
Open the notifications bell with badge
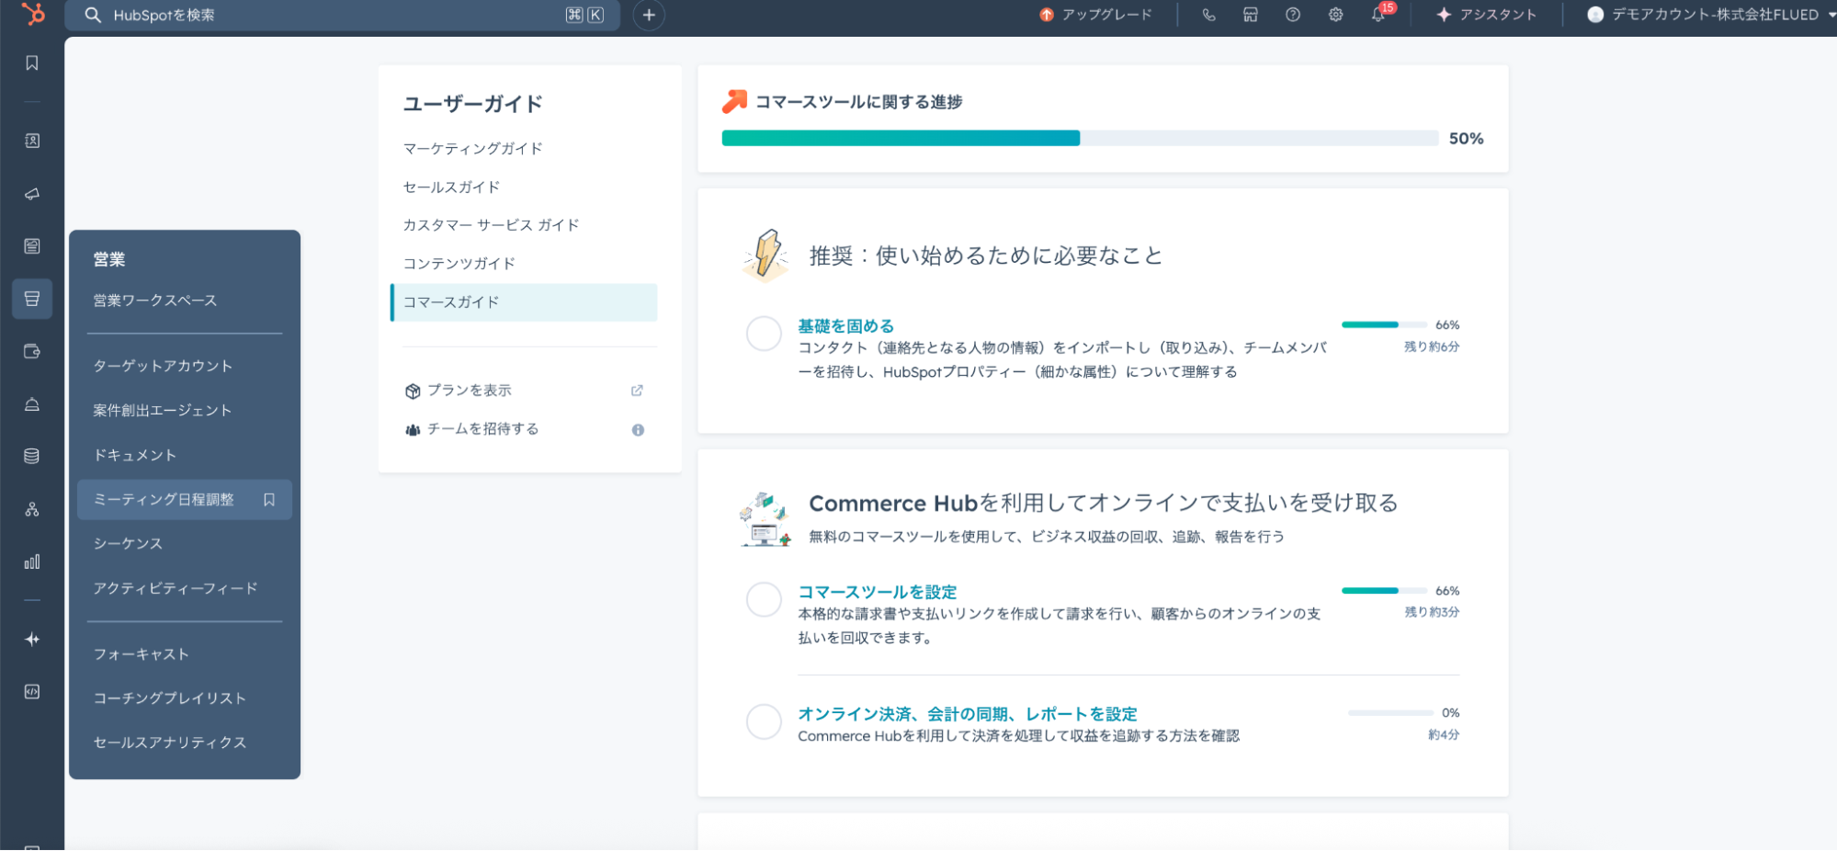1378,15
